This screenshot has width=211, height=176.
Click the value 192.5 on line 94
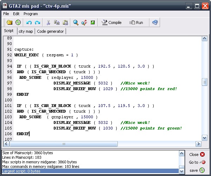click(104, 66)
